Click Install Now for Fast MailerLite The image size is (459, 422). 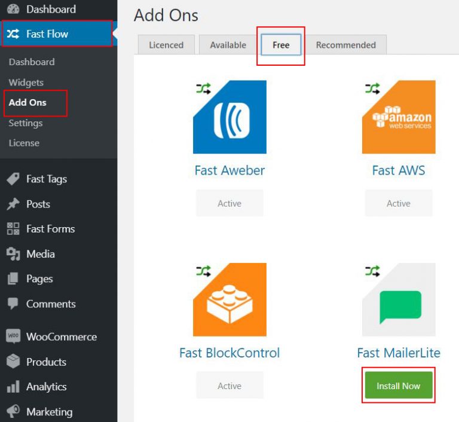click(399, 385)
